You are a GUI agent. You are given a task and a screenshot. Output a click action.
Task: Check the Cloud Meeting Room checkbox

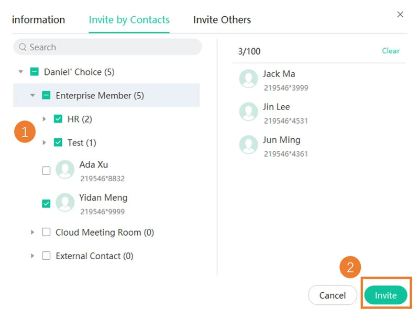(x=46, y=232)
